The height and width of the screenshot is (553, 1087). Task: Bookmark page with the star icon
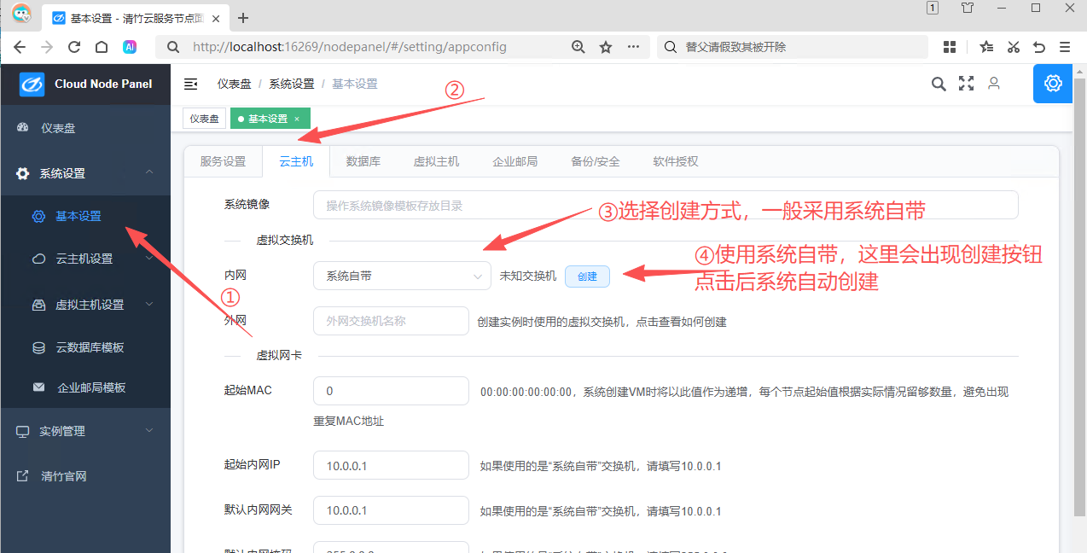click(606, 47)
